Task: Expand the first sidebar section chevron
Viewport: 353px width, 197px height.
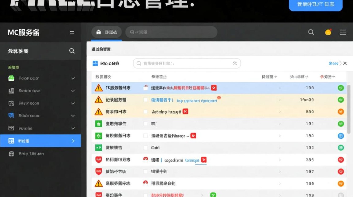Action: (73, 78)
